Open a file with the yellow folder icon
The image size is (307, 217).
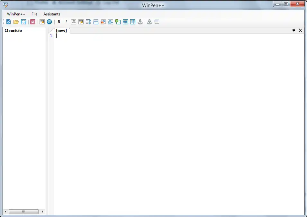tap(16, 22)
